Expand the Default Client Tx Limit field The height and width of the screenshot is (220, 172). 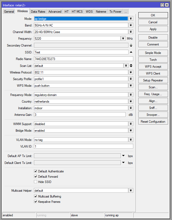(123, 162)
